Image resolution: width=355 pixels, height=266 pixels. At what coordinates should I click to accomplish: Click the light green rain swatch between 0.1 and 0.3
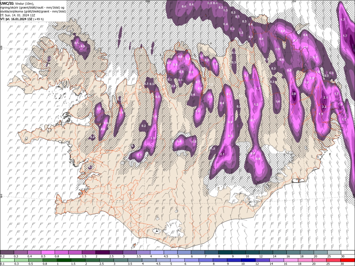click(x=7, y=260)
